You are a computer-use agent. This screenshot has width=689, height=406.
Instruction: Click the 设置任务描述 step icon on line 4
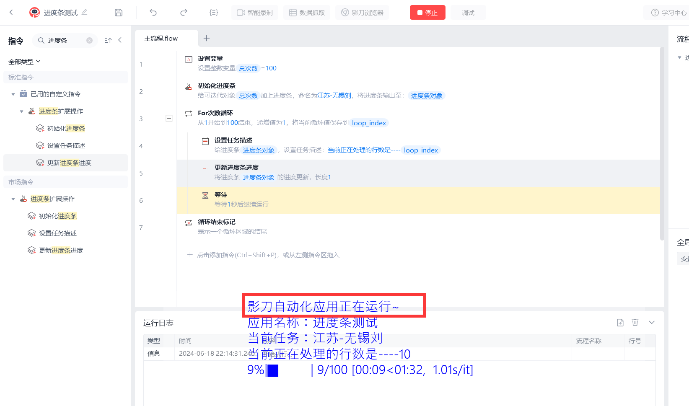coord(205,141)
